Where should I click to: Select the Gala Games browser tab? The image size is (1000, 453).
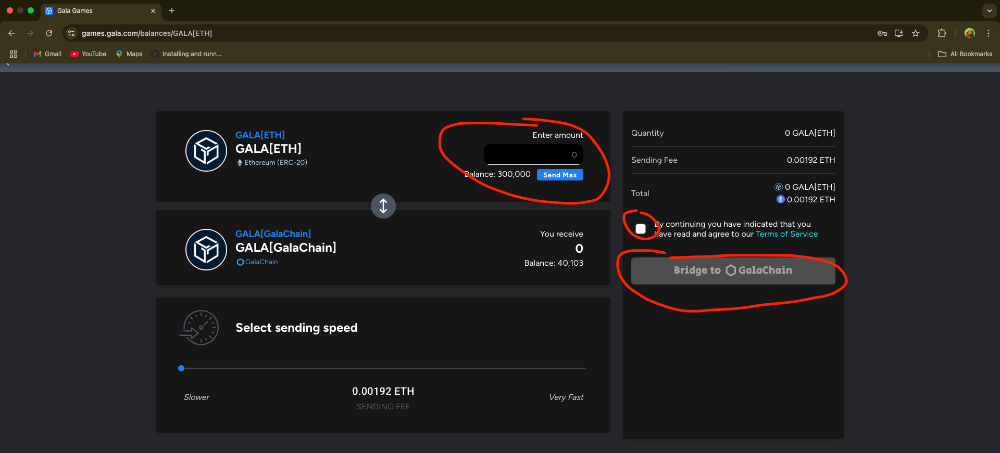[x=100, y=11]
